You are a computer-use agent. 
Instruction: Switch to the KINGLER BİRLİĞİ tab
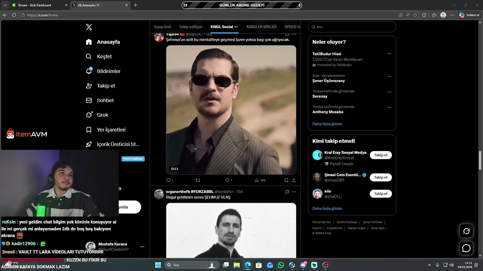tap(261, 27)
